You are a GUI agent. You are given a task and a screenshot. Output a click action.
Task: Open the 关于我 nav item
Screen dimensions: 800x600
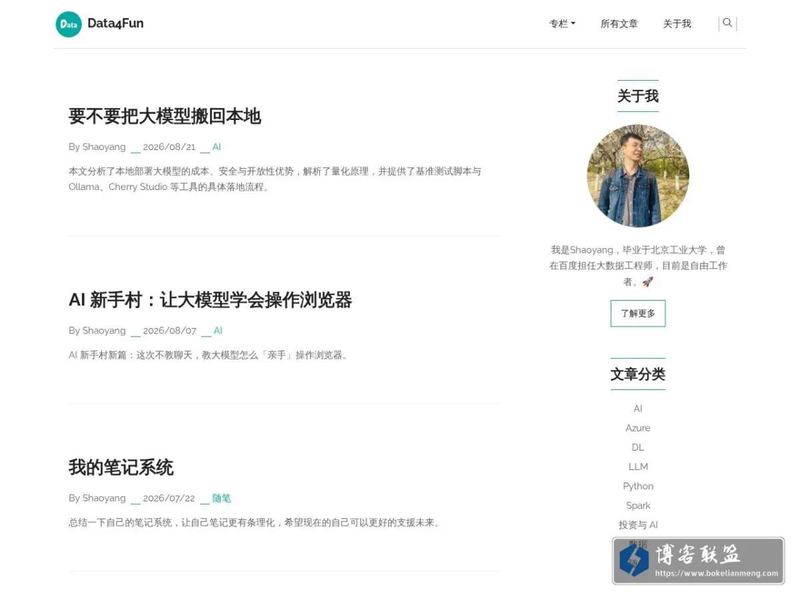677,24
